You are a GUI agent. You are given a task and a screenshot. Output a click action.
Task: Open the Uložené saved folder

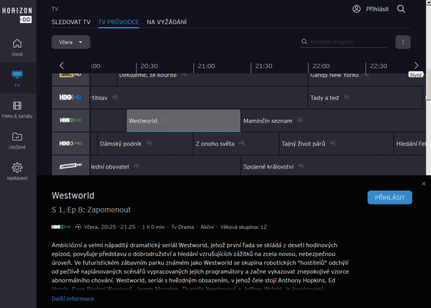click(x=17, y=140)
